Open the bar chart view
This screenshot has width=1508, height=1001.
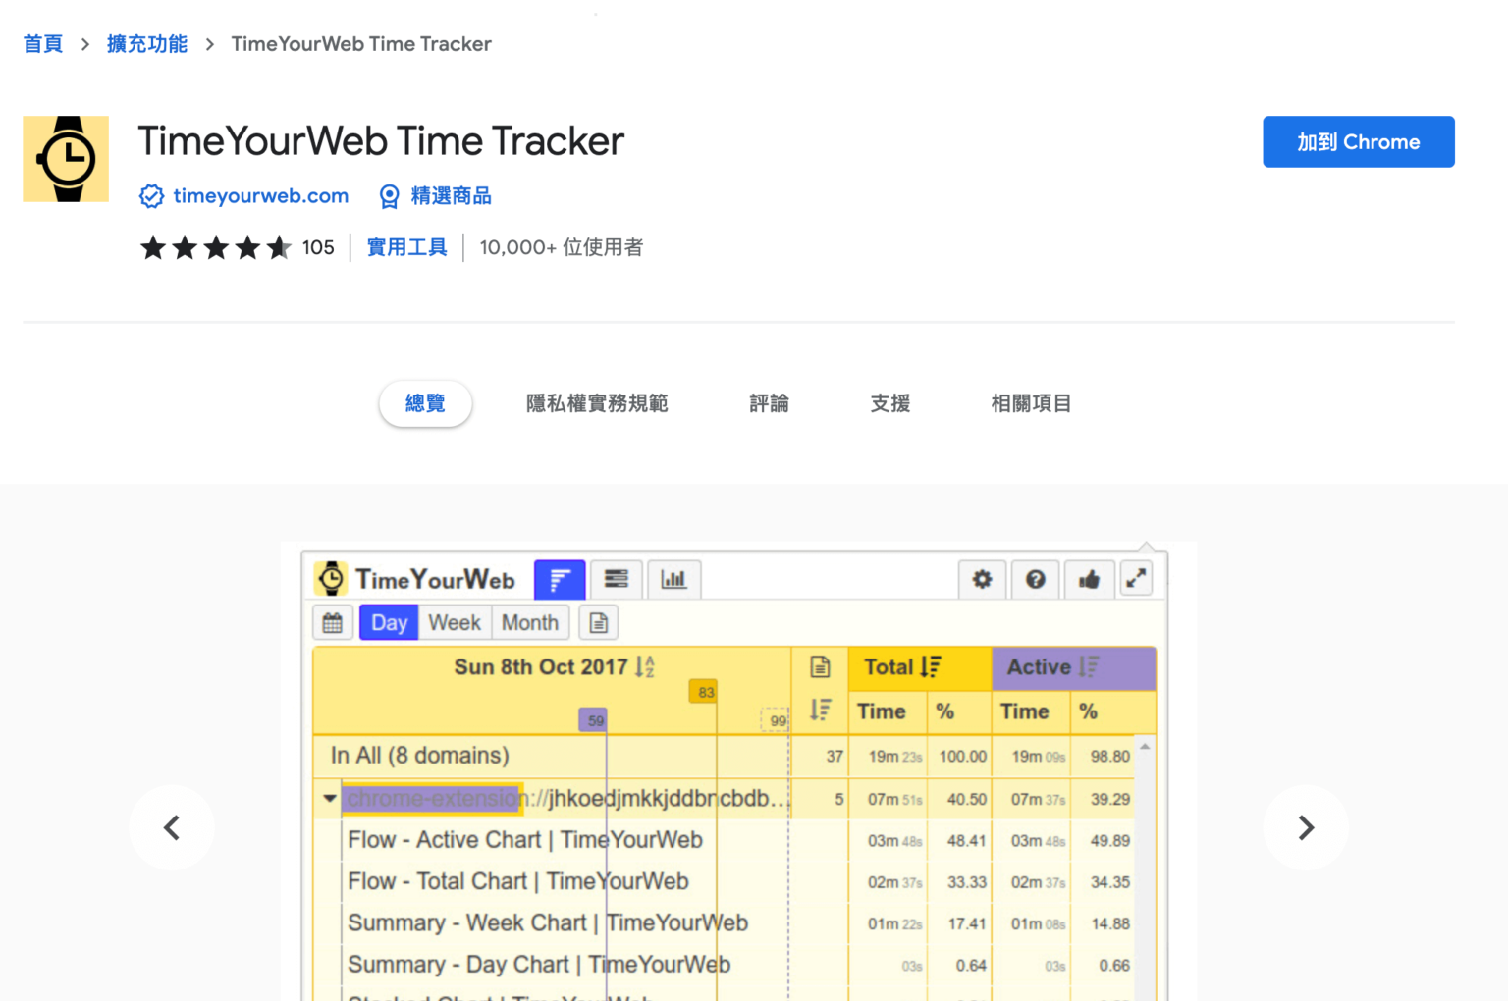673,579
